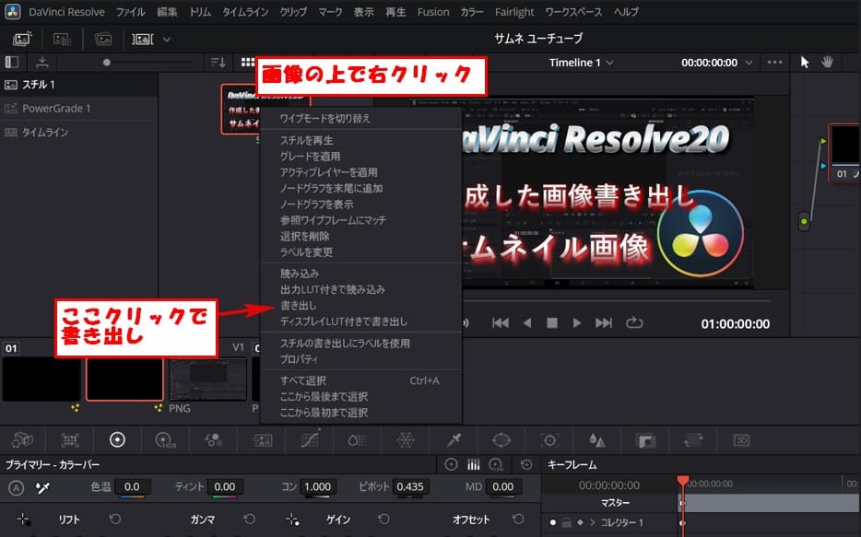Adjust the gallery thumbnail size slider
The height and width of the screenshot is (537, 861).
[x=107, y=63]
